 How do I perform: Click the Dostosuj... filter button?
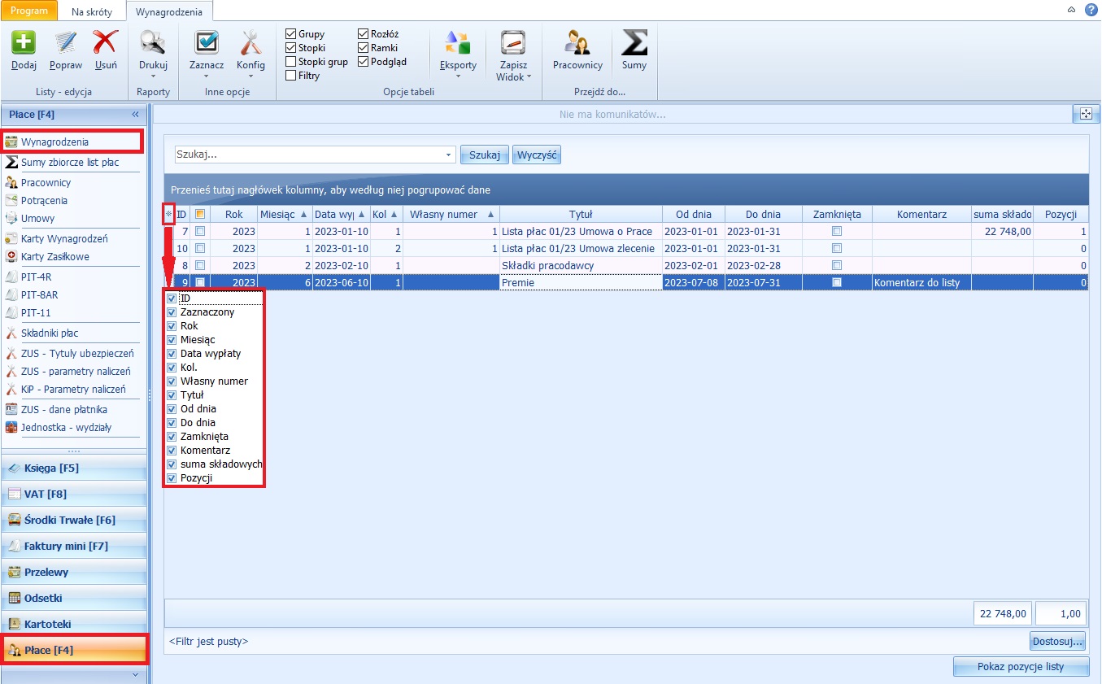1057,642
